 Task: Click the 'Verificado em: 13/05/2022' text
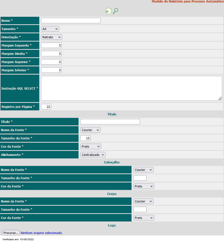(18, 239)
